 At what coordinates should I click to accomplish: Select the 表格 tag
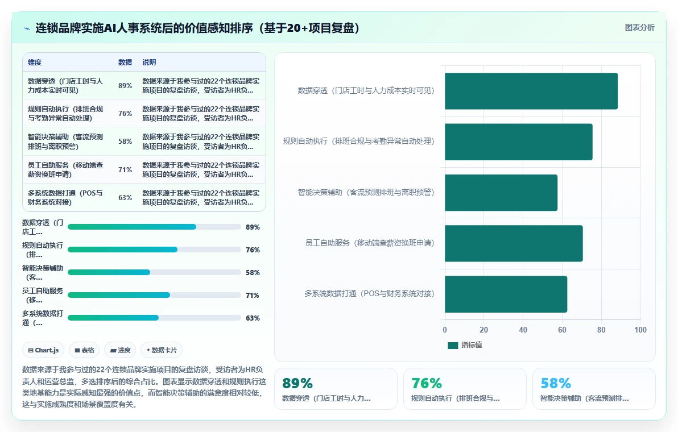pos(84,350)
